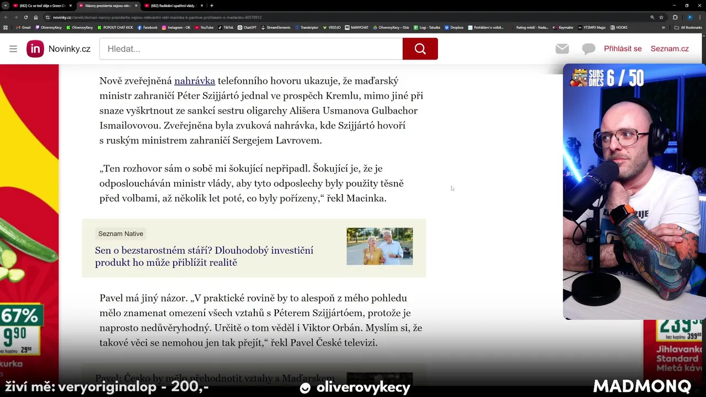Click the browser forward arrow
This screenshot has width=706, height=397.
point(16,17)
